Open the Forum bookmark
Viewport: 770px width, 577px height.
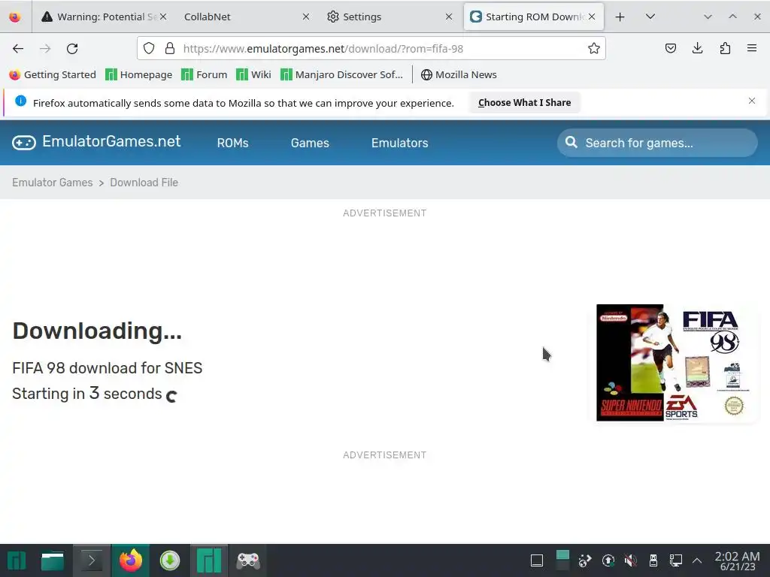[x=205, y=74]
